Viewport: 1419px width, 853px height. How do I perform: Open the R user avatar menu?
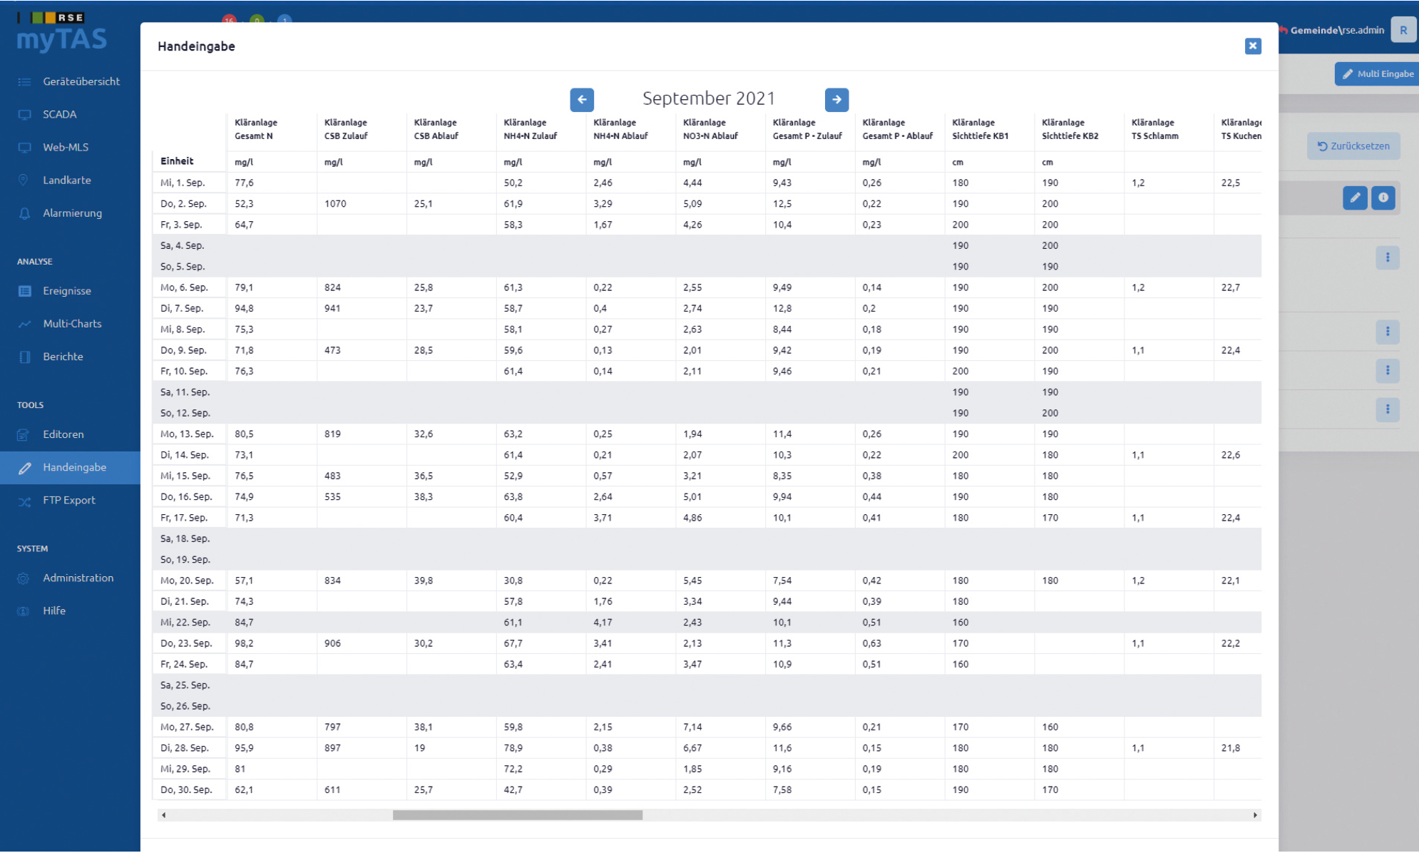click(x=1403, y=30)
